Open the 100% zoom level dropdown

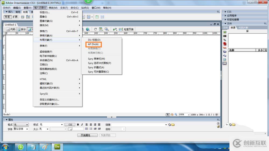click(184, 115)
